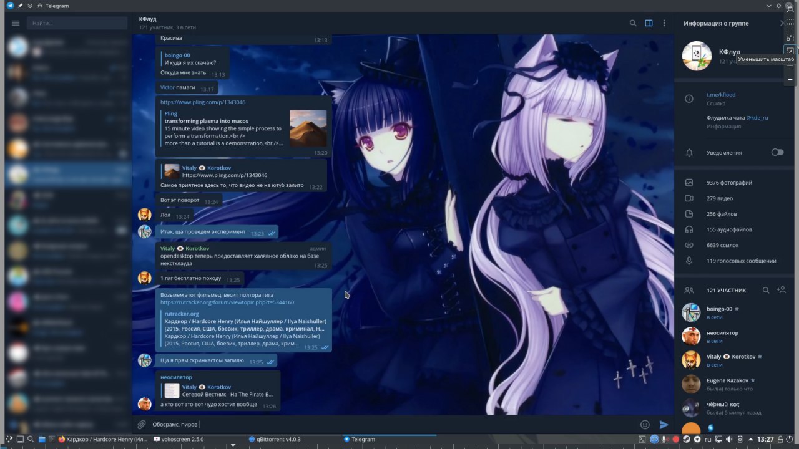Viewport: 799px width, 449px height.
Task: Click the microphone icon beside голосовых сообщений
Action: [x=689, y=261]
